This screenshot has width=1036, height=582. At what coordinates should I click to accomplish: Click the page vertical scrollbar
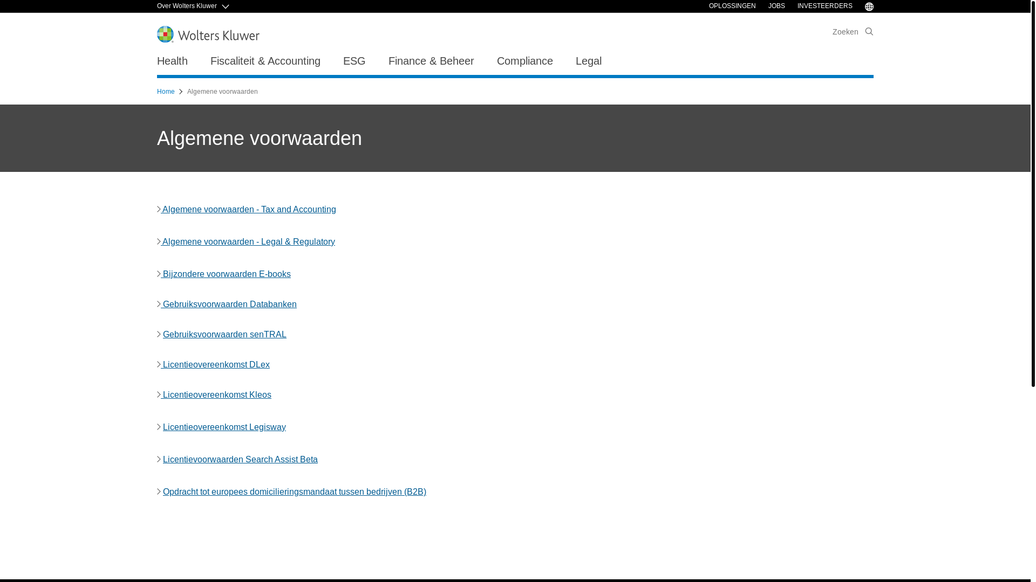[x=1033, y=194]
